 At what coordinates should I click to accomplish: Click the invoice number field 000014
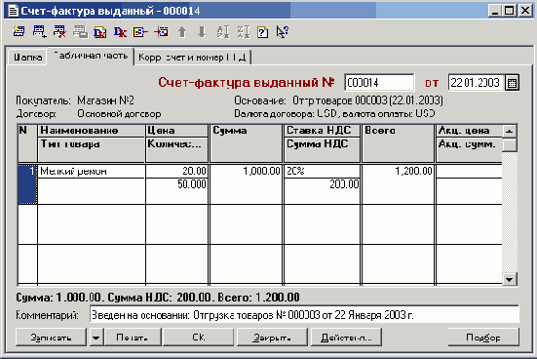379,83
